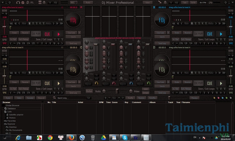Enable Brake on deck A
Screen dimensions: 235x141
[14, 33]
